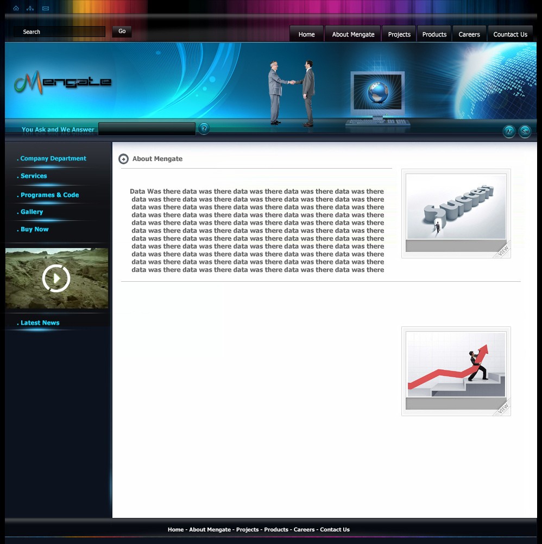Click the mail envelope icon
This screenshot has width=542, height=544.
pos(46,8)
